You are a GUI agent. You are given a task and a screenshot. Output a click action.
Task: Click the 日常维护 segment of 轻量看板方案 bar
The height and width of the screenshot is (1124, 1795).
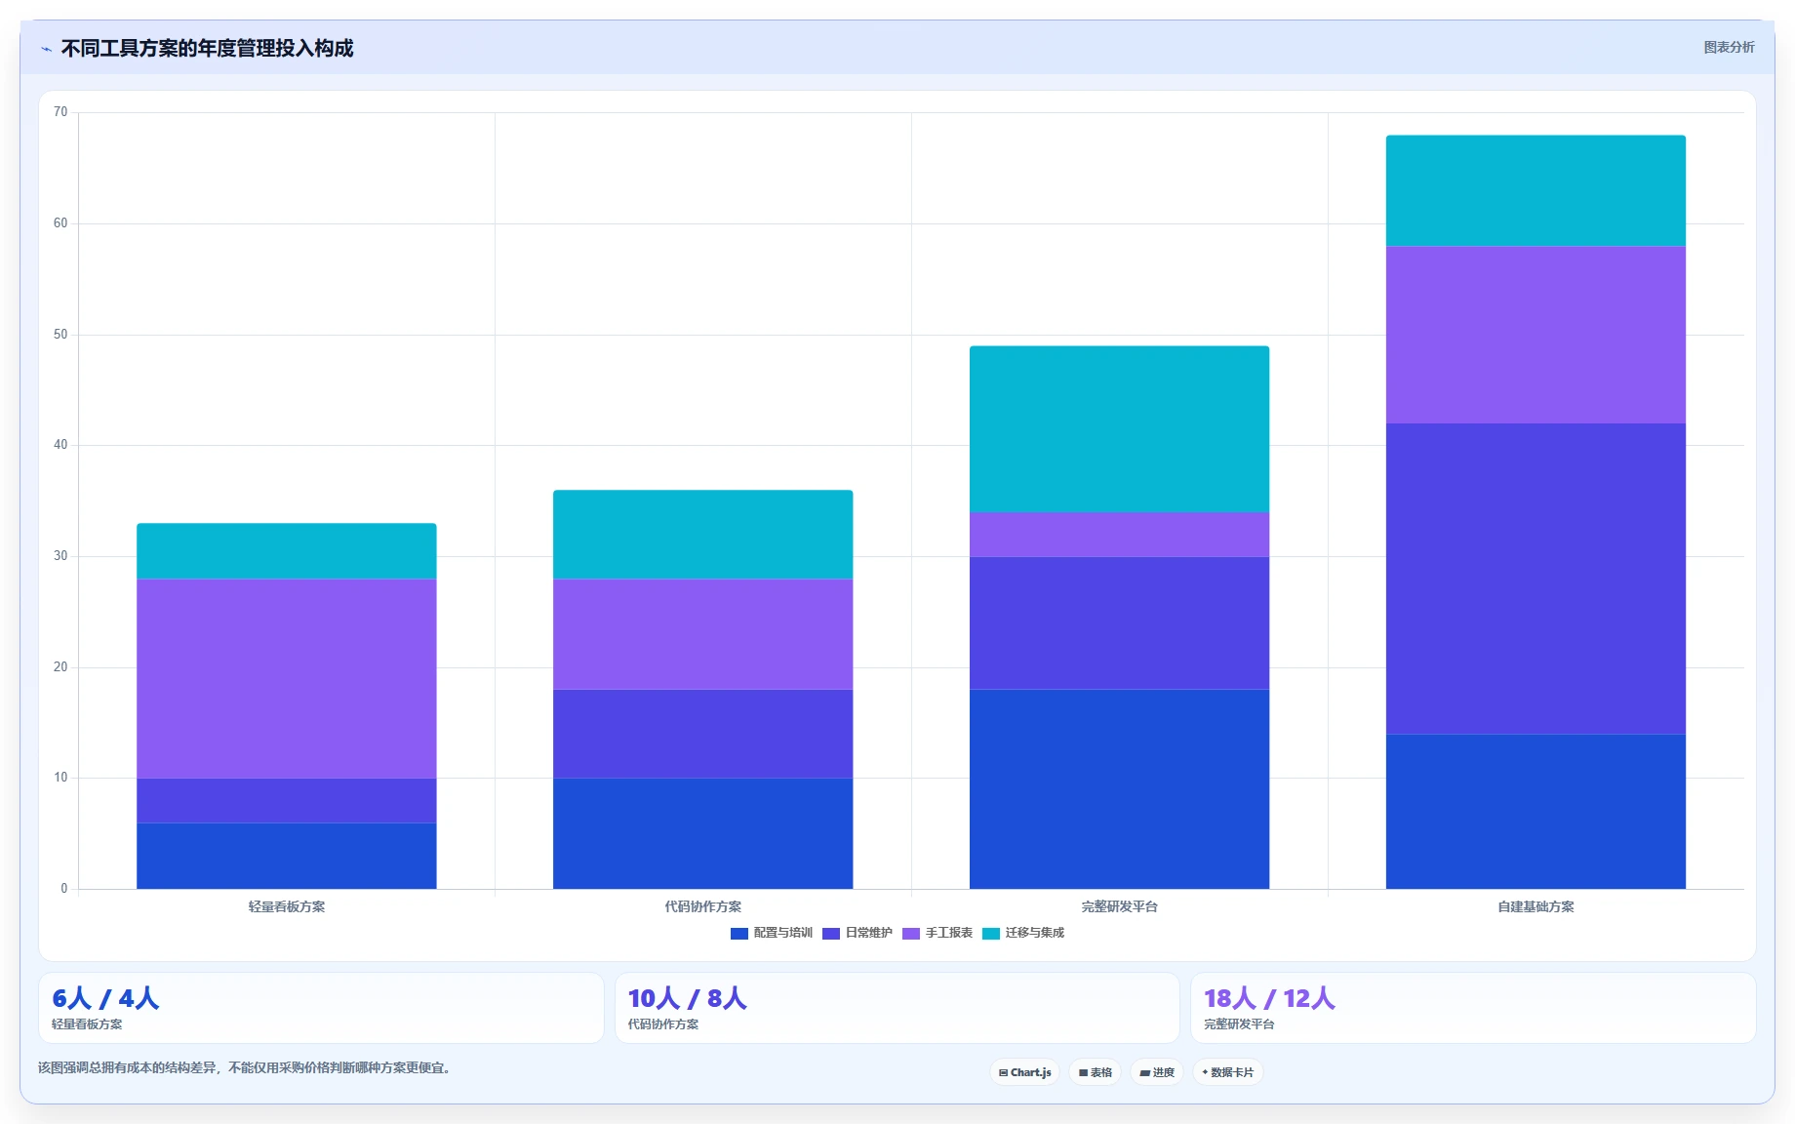point(287,800)
